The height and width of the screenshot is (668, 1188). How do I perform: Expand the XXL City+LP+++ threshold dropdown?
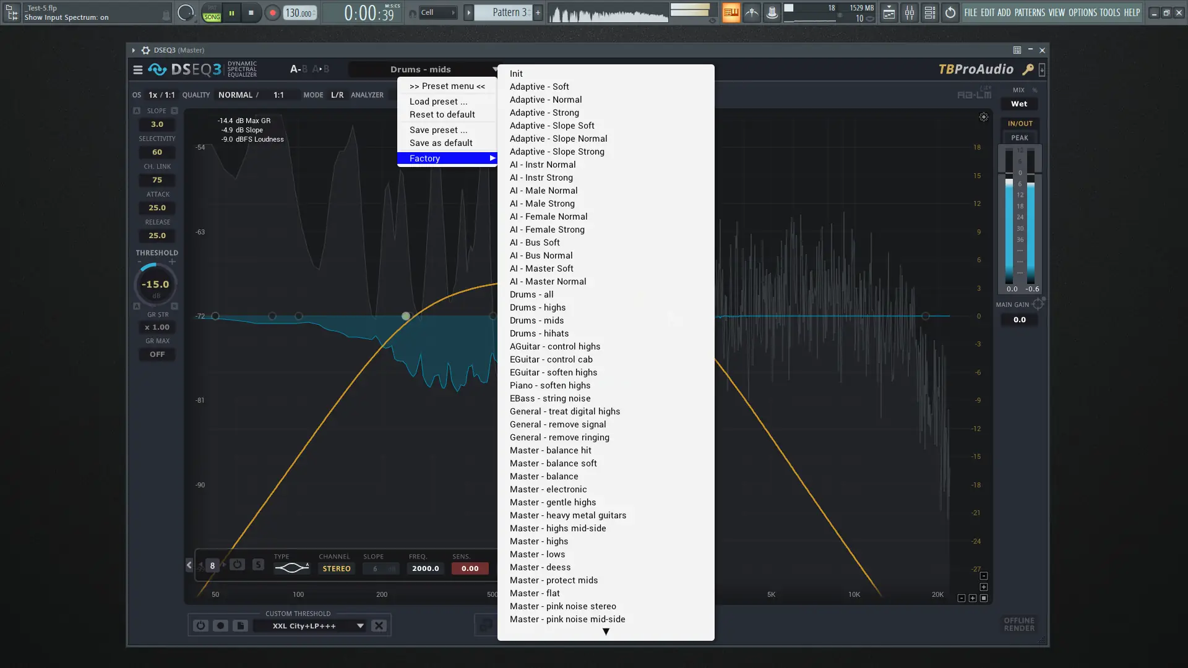click(x=359, y=626)
